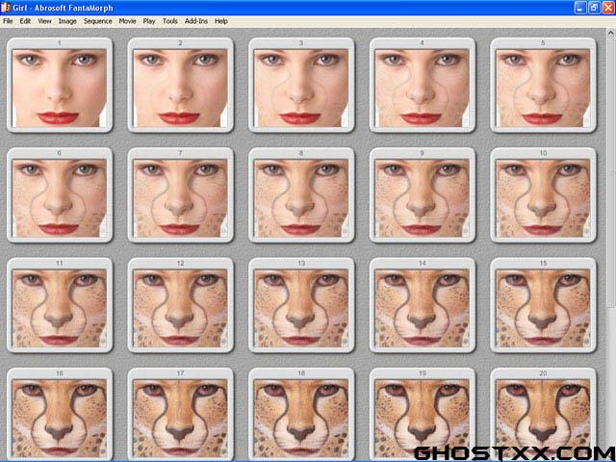
Task: Select morph frame thumbnail 13
Action: [x=301, y=305]
